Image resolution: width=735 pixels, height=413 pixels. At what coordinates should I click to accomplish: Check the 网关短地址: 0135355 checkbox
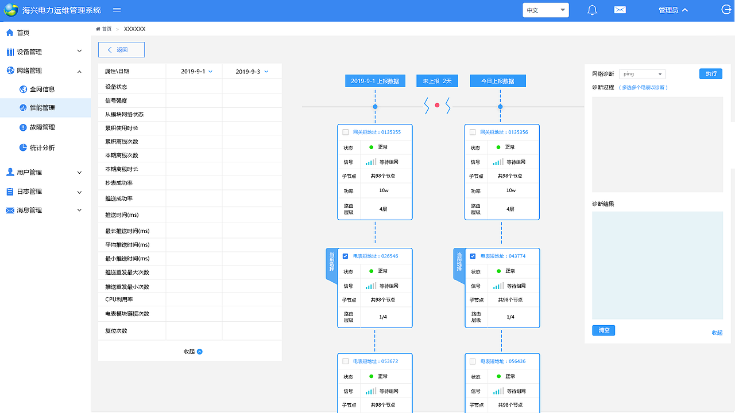[x=345, y=132]
